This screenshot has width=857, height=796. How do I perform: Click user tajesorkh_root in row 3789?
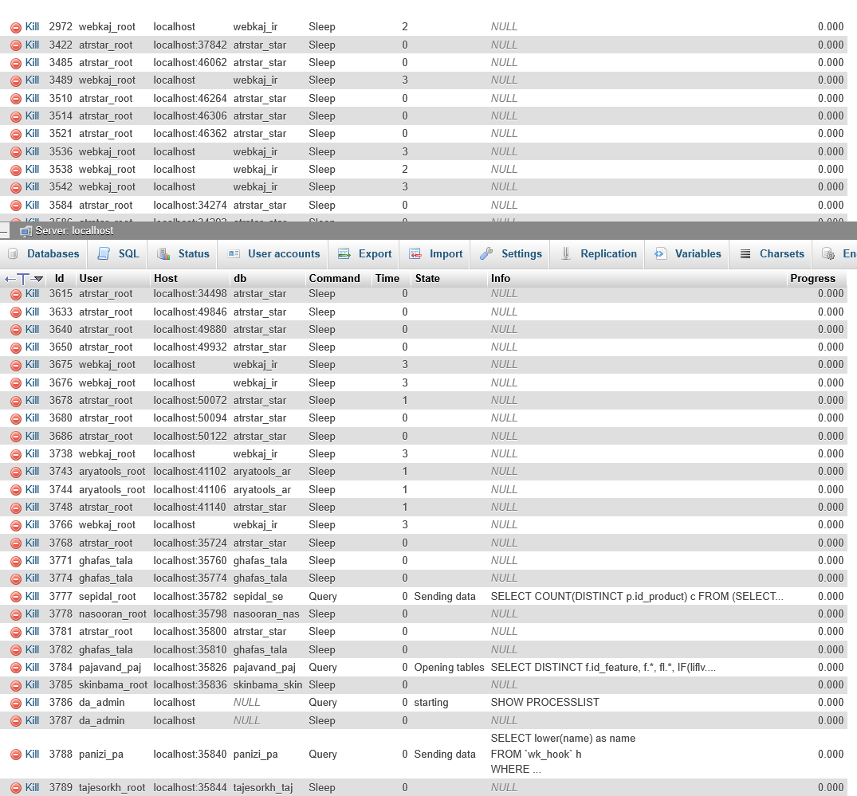(x=112, y=787)
